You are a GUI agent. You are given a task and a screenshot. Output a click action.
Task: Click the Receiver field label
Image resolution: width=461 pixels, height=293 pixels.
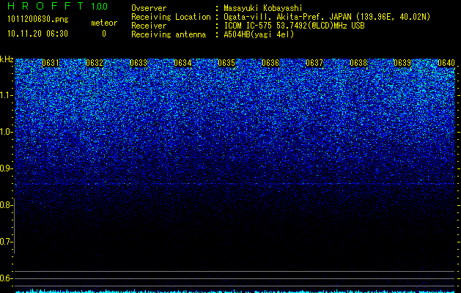click(149, 26)
